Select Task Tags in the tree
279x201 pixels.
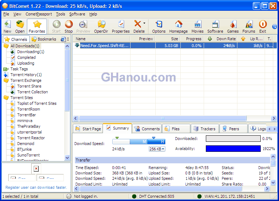(19, 69)
